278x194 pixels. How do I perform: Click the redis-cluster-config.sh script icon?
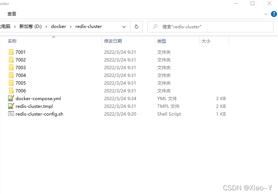11,114
